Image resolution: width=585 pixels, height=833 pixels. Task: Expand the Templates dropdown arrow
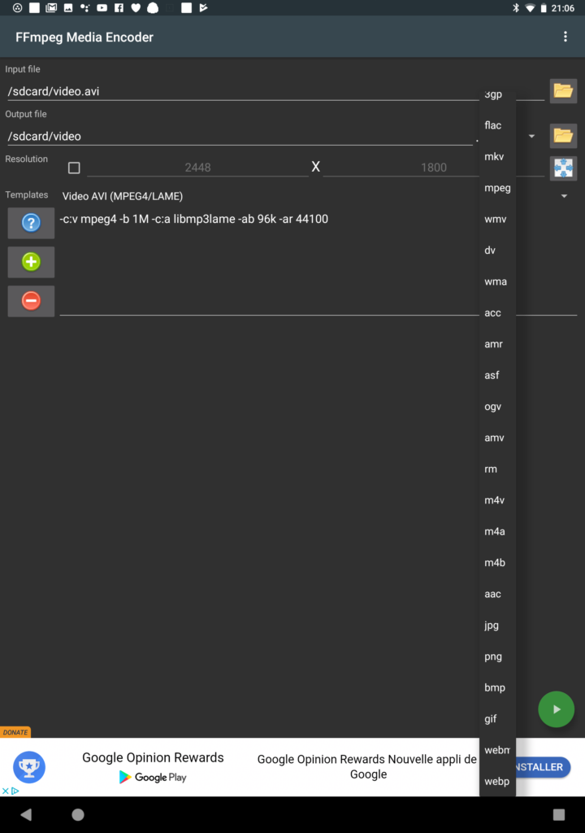pyautogui.click(x=564, y=196)
